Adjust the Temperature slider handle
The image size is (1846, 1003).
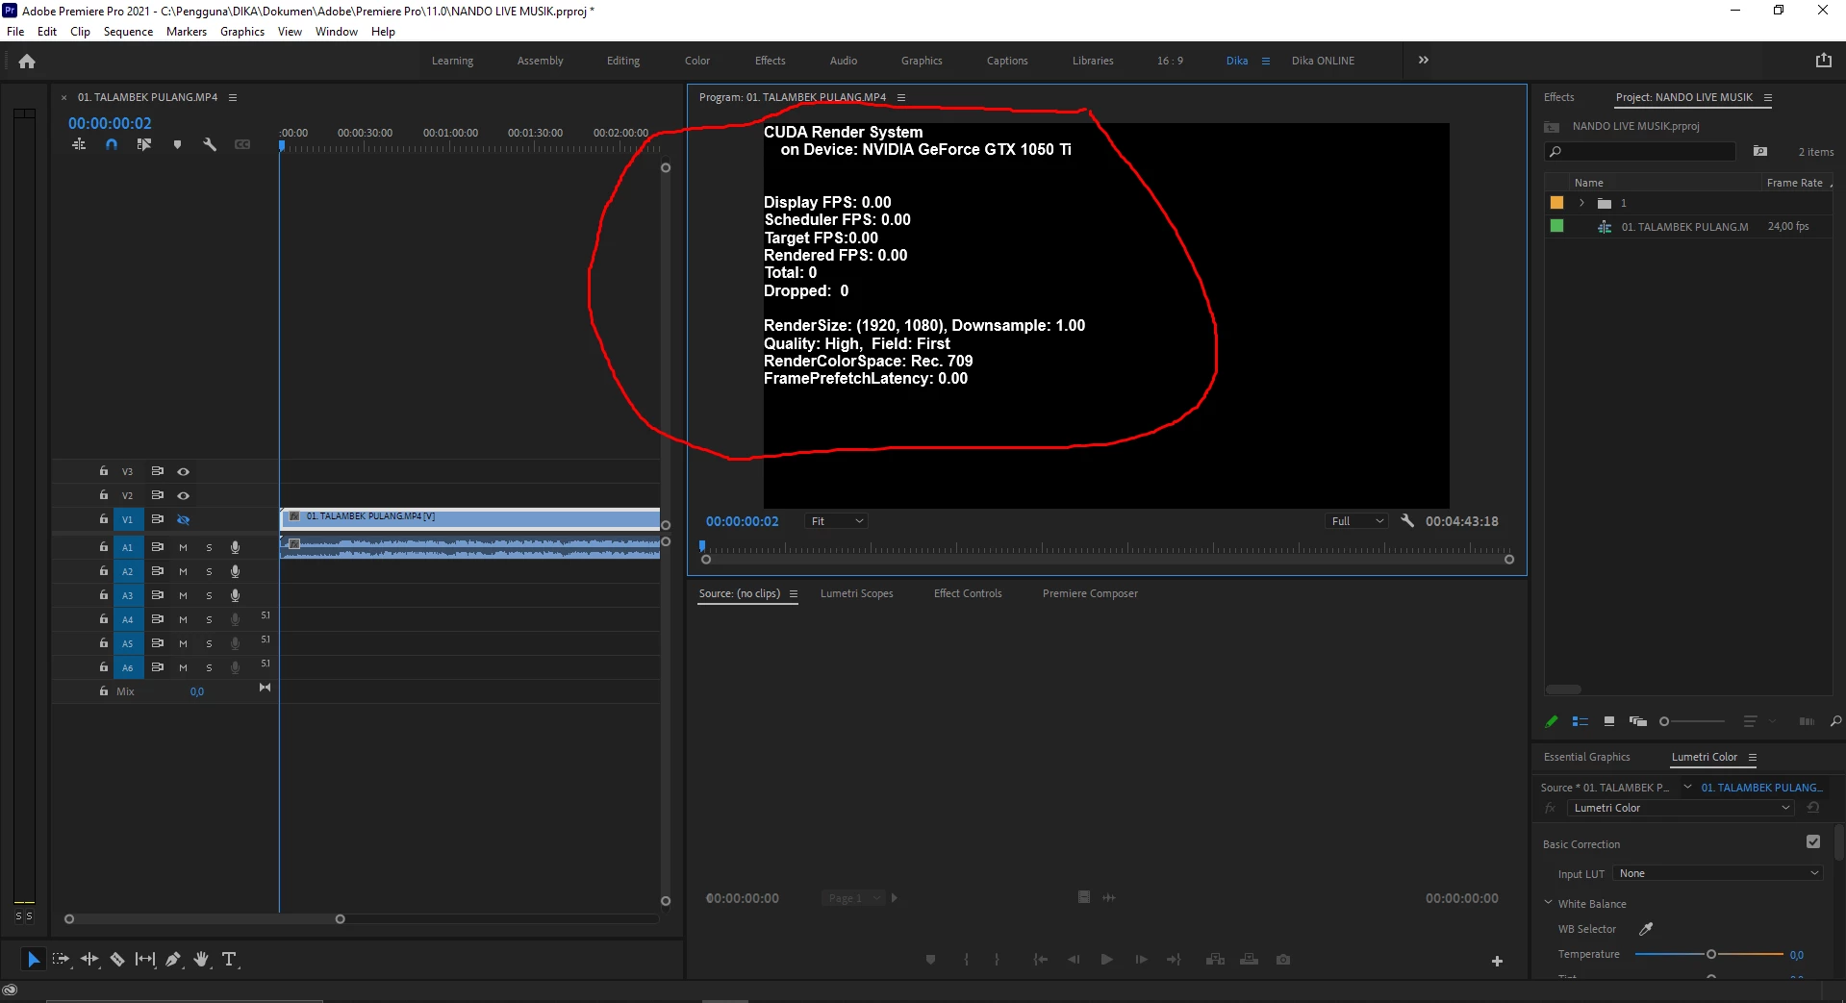click(1711, 954)
